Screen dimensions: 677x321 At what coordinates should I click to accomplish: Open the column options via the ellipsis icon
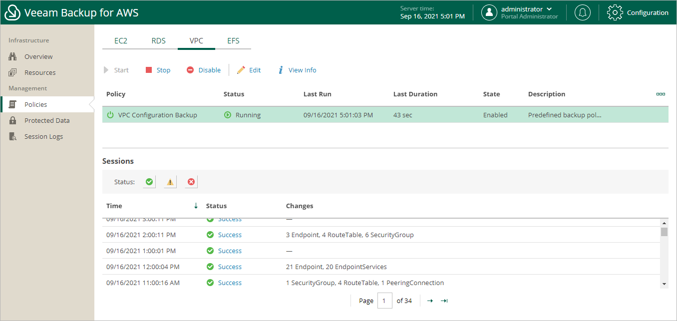point(661,94)
